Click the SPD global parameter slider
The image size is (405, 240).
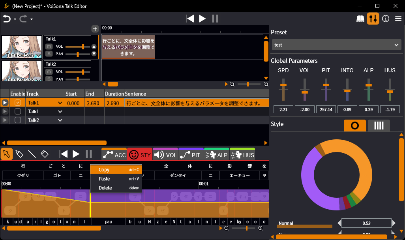tap(283, 84)
